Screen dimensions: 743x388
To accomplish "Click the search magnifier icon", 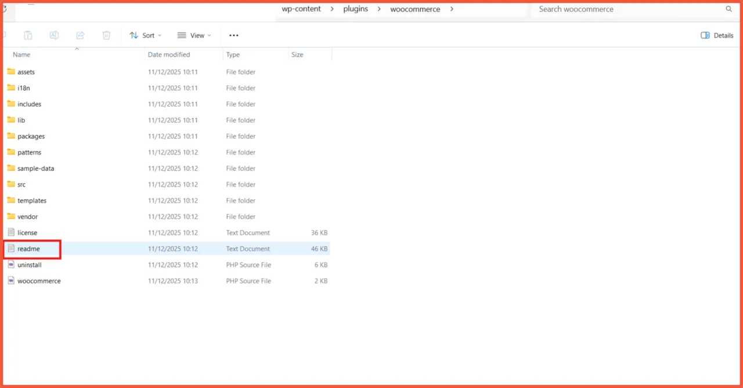I will pyautogui.click(x=729, y=9).
